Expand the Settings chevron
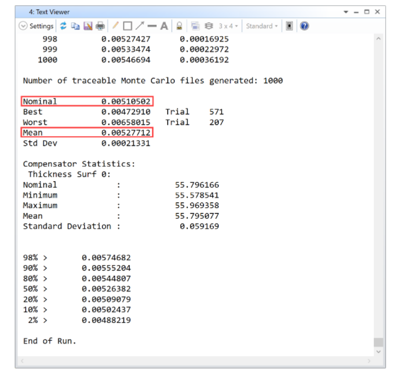The height and width of the screenshot is (372, 399). pyautogui.click(x=23, y=26)
